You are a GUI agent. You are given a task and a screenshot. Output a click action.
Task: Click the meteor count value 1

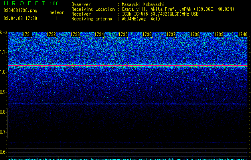(x=57, y=19)
